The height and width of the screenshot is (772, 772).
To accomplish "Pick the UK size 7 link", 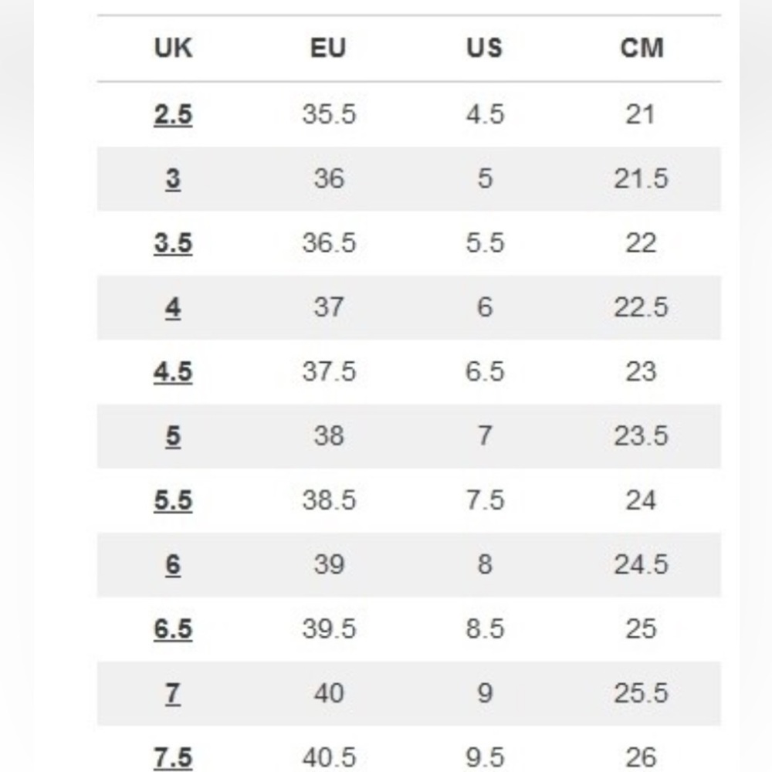I will pyautogui.click(x=173, y=694).
